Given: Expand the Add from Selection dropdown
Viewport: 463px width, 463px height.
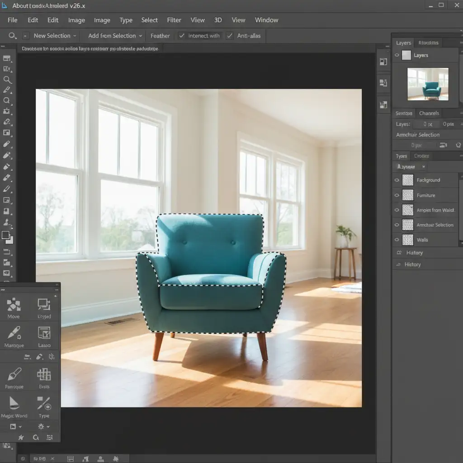Looking at the screenshot, I should tap(115, 36).
